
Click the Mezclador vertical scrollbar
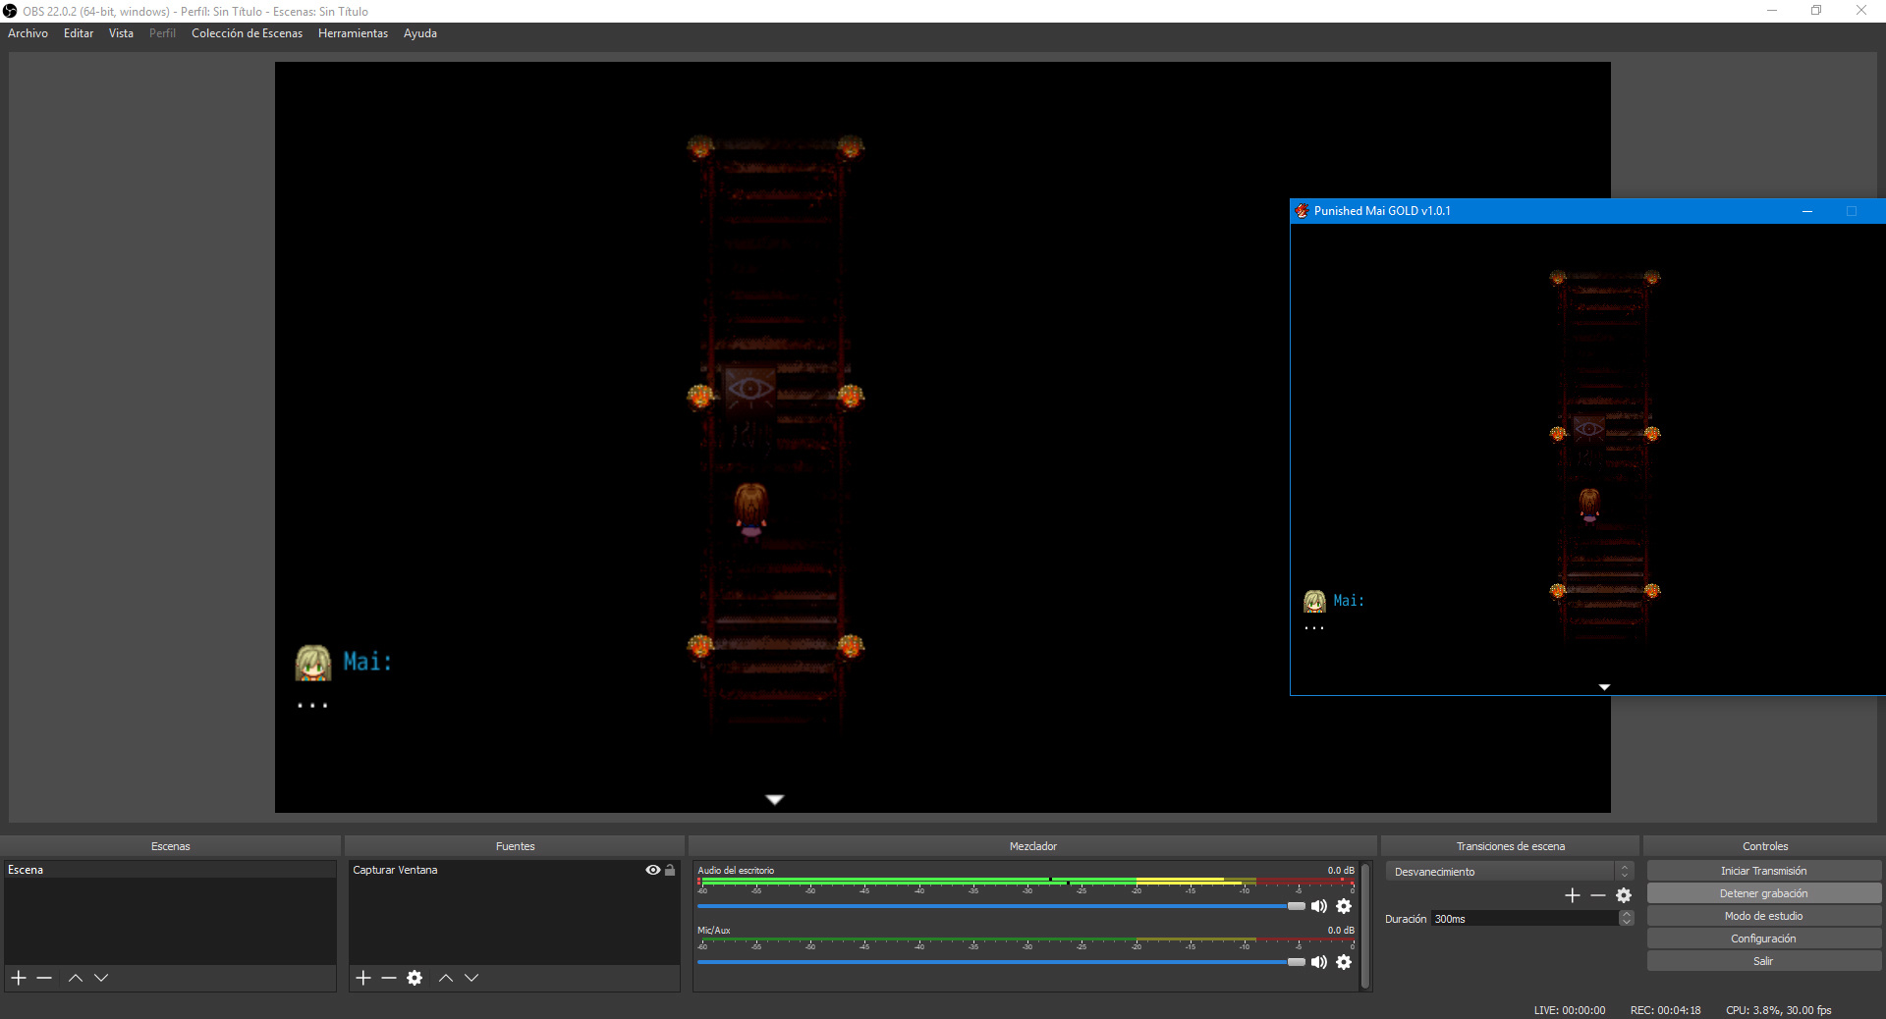coord(1365,927)
